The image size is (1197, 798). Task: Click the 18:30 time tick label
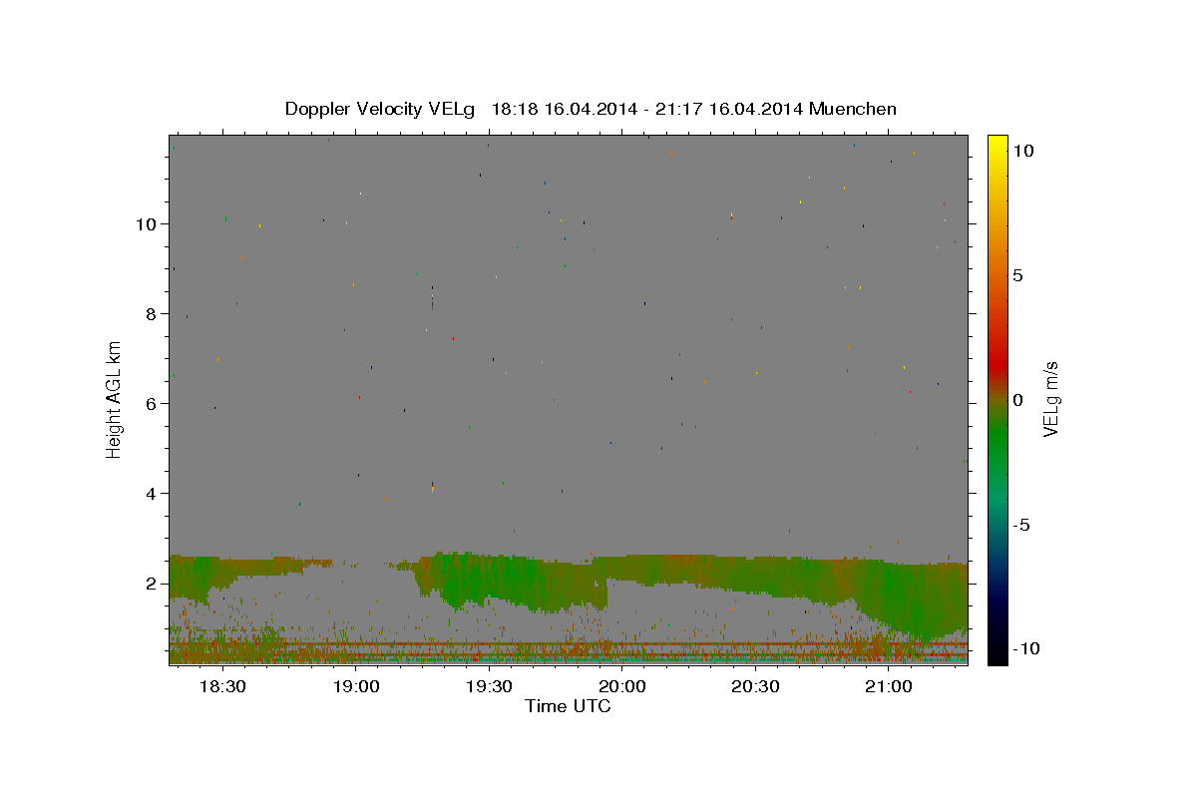(x=222, y=686)
